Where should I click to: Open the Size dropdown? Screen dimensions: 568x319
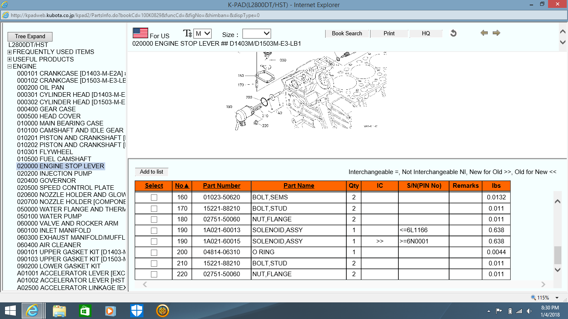(257, 34)
